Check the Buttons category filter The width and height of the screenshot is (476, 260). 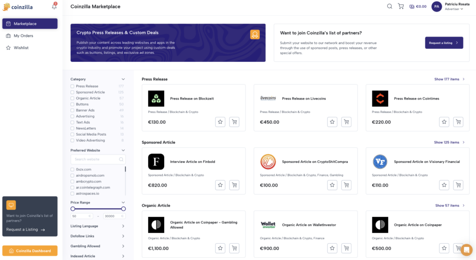pos(72,104)
